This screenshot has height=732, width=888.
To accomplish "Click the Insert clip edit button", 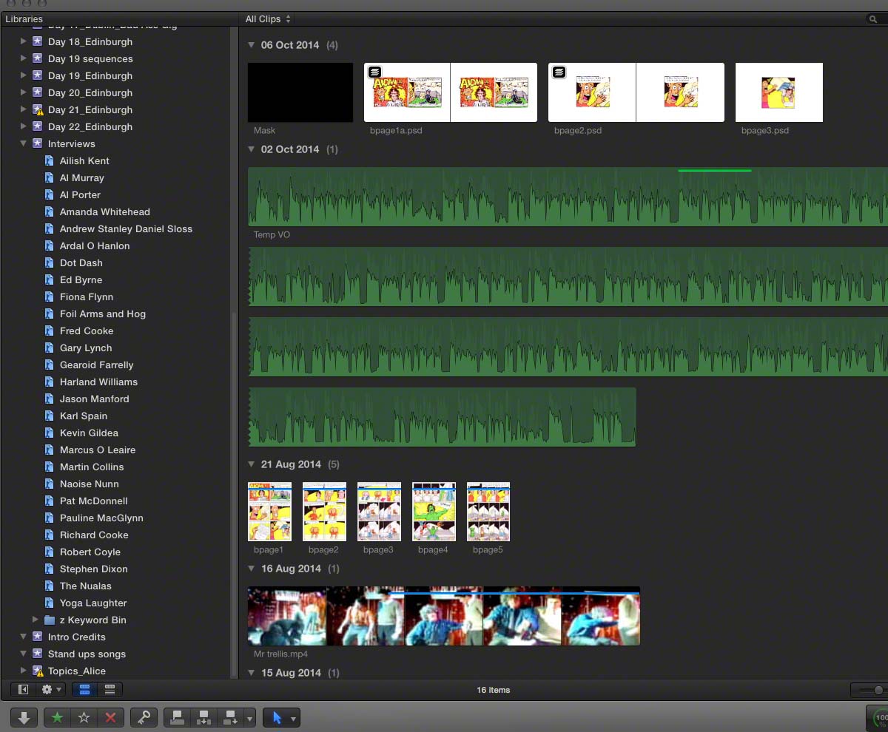I will click(x=203, y=717).
